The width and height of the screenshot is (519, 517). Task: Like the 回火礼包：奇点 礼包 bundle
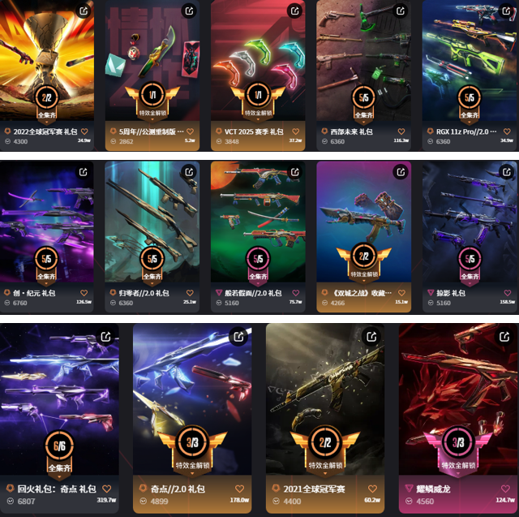[106, 489]
